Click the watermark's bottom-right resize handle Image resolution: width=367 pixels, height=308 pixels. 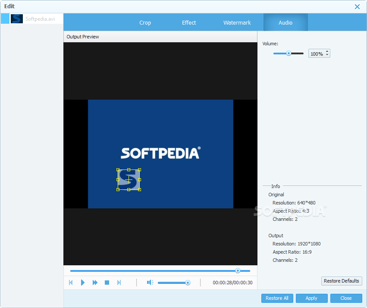coord(139,189)
